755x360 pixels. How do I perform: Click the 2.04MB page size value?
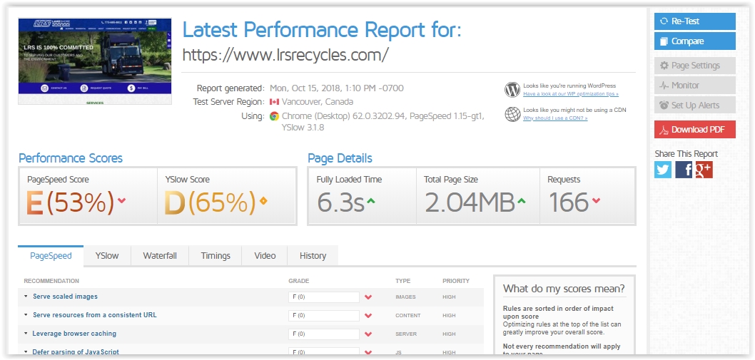click(x=470, y=202)
